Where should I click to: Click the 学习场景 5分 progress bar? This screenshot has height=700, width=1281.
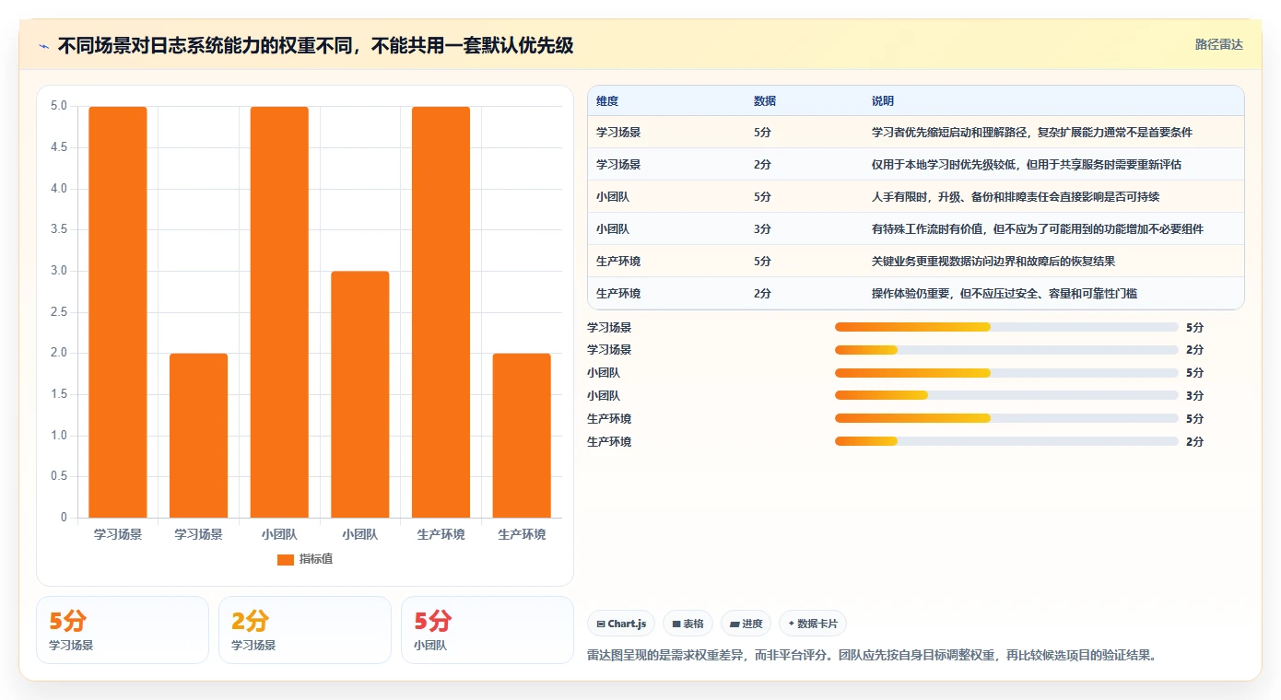click(1006, 327)
